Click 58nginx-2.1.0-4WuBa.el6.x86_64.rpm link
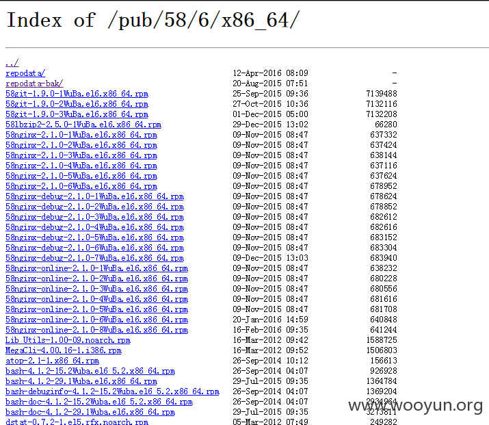The image size is (489, 425). (x=81, y=166)
